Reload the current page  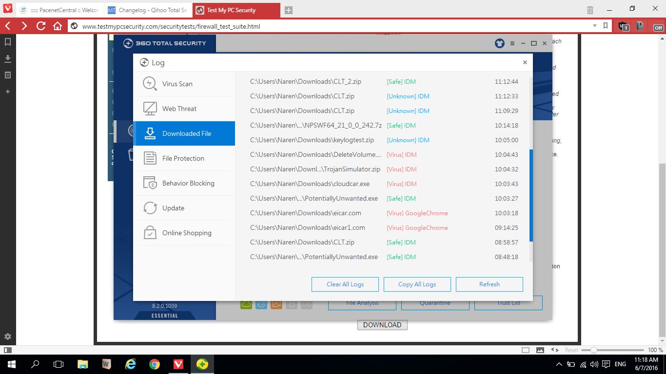41,26
